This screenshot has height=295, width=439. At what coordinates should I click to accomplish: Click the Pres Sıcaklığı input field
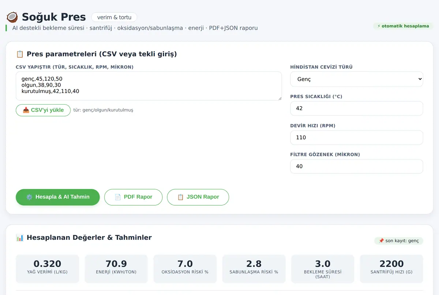point(356,108)
